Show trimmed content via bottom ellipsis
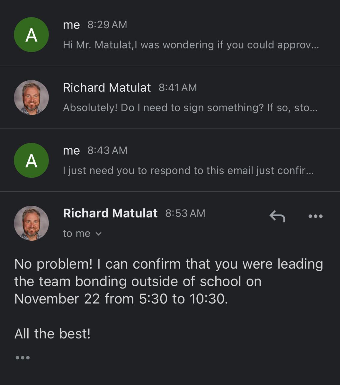The width and height of the screenshot is (340, 385). tap(23, 358)
